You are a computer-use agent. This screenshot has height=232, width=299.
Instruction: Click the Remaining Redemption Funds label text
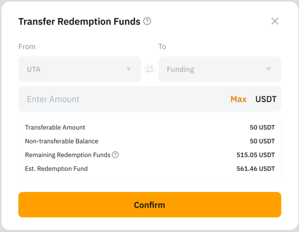[68, 155]
